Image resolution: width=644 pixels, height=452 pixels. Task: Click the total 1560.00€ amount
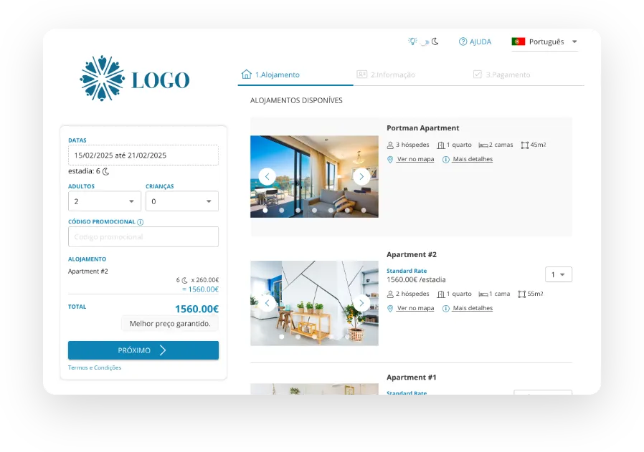click(x=196, y=309)
